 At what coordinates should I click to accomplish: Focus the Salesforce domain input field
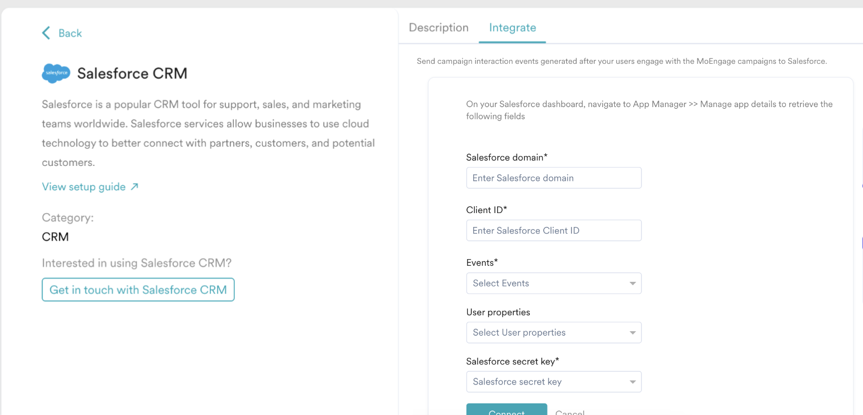(x=554, y=178)
